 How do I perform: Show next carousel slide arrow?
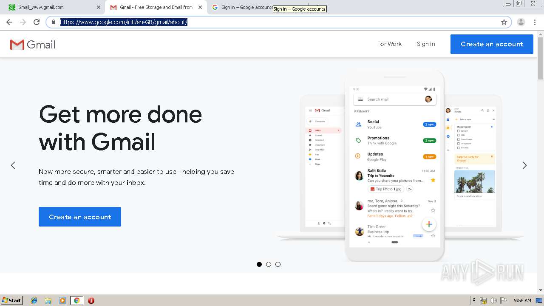(524, 165)
